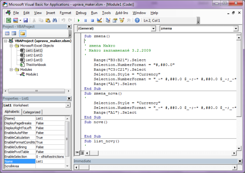245x173 pixels.
Task: Open the Debug menu
Action: (x=81, y=13)
